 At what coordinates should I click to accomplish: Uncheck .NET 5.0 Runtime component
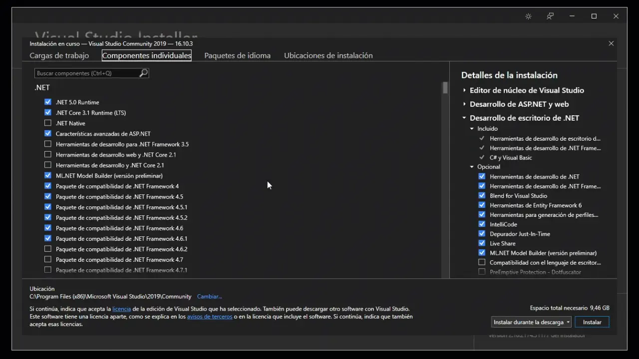[x=48, y=102]
